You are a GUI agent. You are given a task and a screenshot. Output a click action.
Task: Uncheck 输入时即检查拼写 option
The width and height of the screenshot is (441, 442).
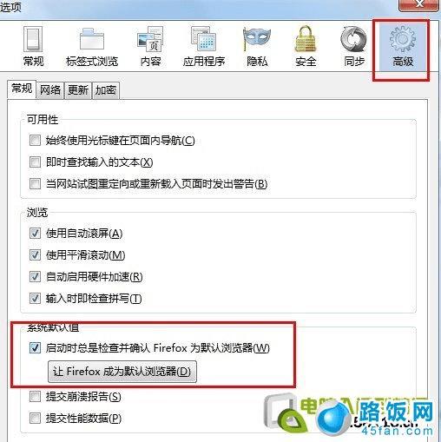click(35, 299)
